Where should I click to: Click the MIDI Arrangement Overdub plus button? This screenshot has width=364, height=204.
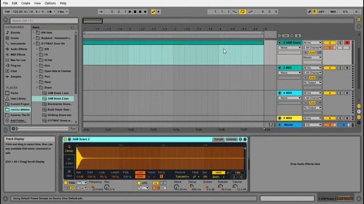pos(146,11)
